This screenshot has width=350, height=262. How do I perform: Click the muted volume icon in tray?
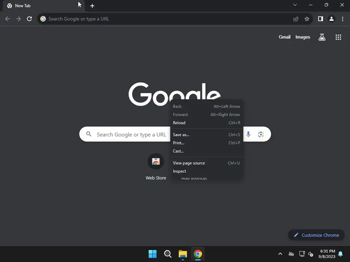[311, 254]
